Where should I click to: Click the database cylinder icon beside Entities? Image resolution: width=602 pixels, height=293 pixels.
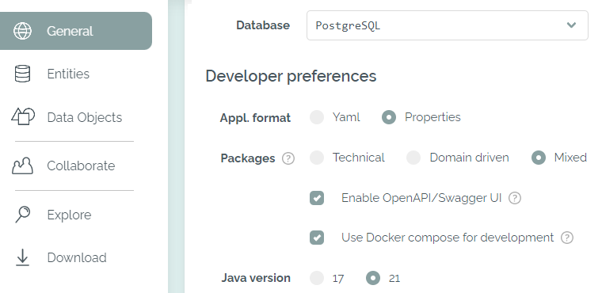pyautogui.click(x=22, y=74)
